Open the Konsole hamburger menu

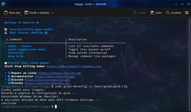(187, 13)
